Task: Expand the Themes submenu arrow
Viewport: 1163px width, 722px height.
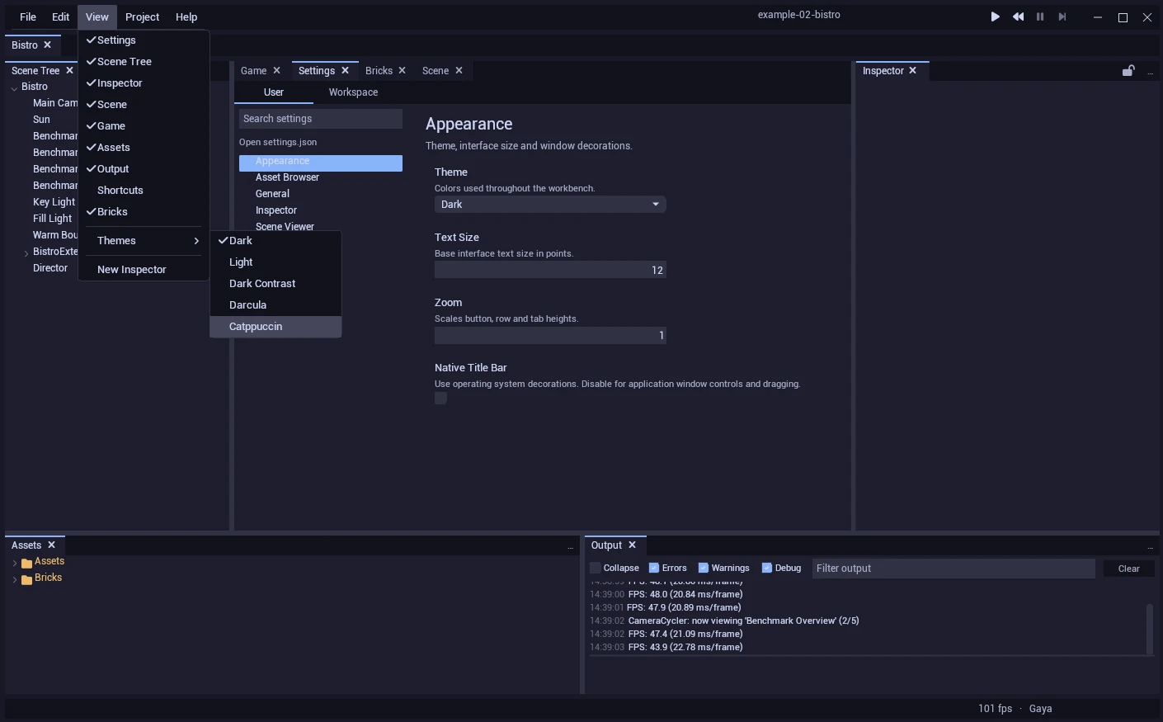Action: click(x=196, y=241)
